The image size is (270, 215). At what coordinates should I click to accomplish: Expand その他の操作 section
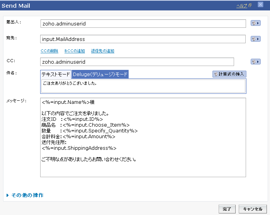point(25,195)
